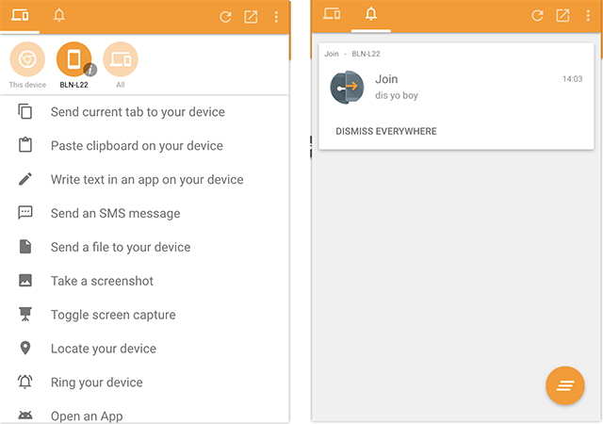Choose 'Send current tab to your device'
This screenshot has width=603, height=424.
[x=138, y=112]
